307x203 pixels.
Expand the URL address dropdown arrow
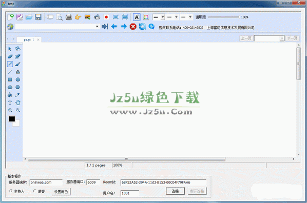point(97,27)
